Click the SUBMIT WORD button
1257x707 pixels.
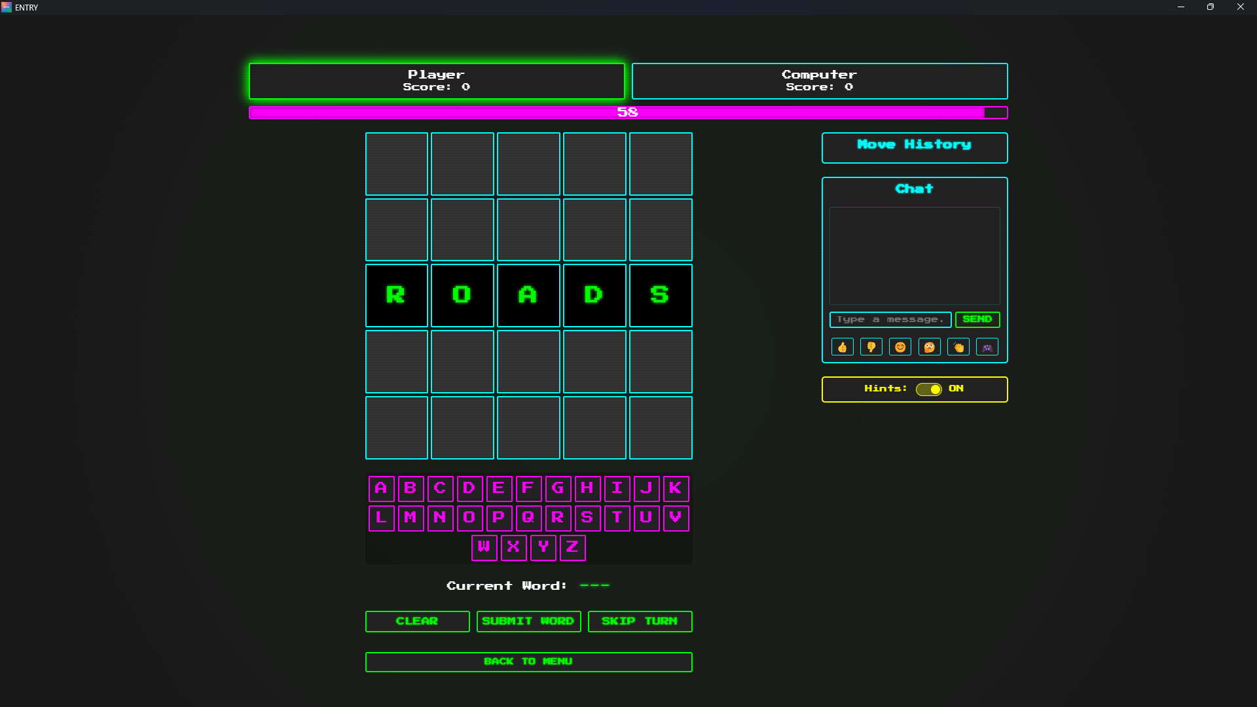pyautogui.click(x=528, y=621)
